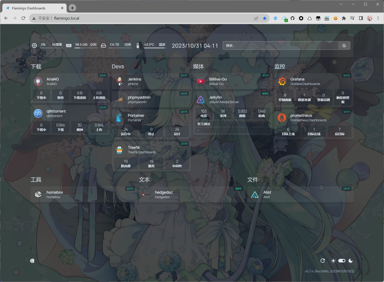384x282 pixels.
Task: Open the extensions puzzle menu
Action: point(344,18)
